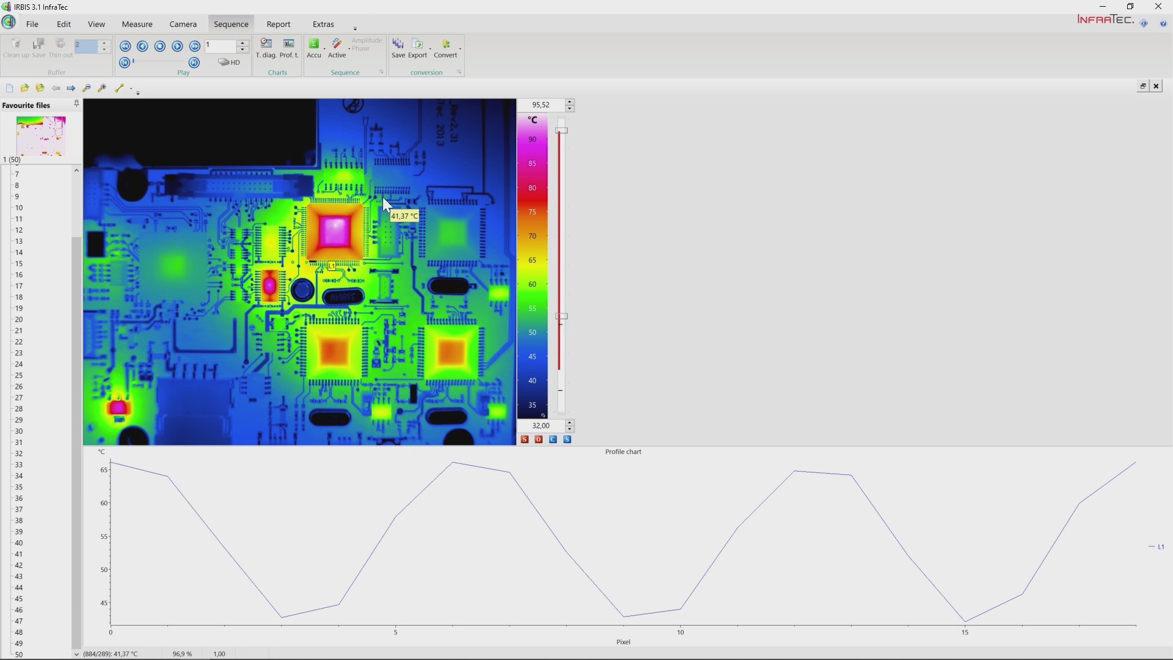Toggle the blue C color scale button

[553, 439]
